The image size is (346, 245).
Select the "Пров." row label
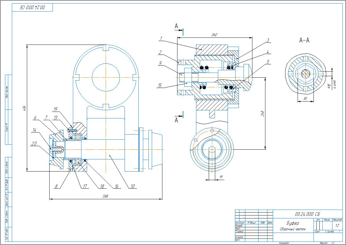[x=238, y=228]
